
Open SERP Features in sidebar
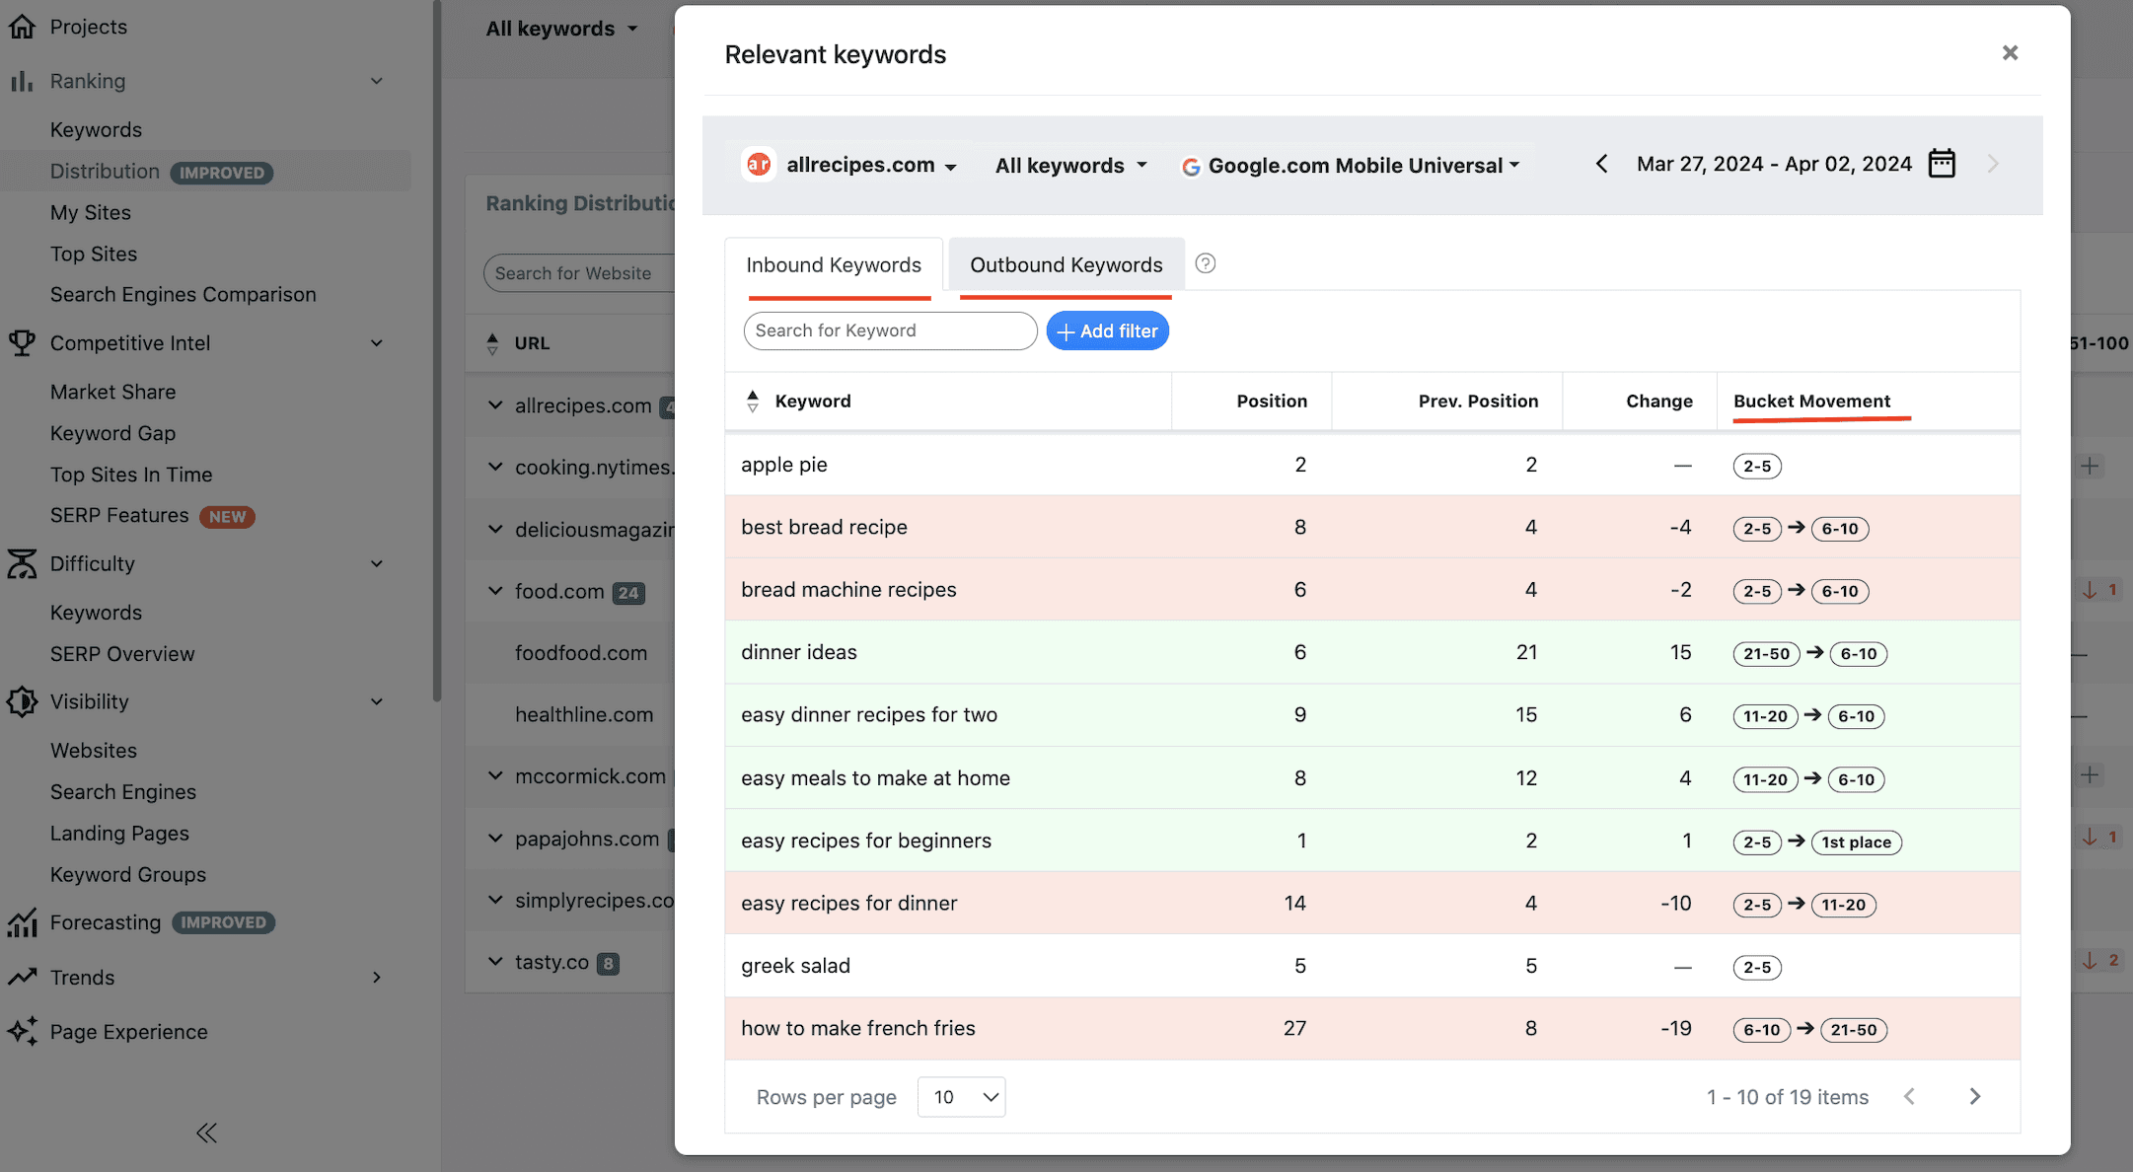pos(119,516)
